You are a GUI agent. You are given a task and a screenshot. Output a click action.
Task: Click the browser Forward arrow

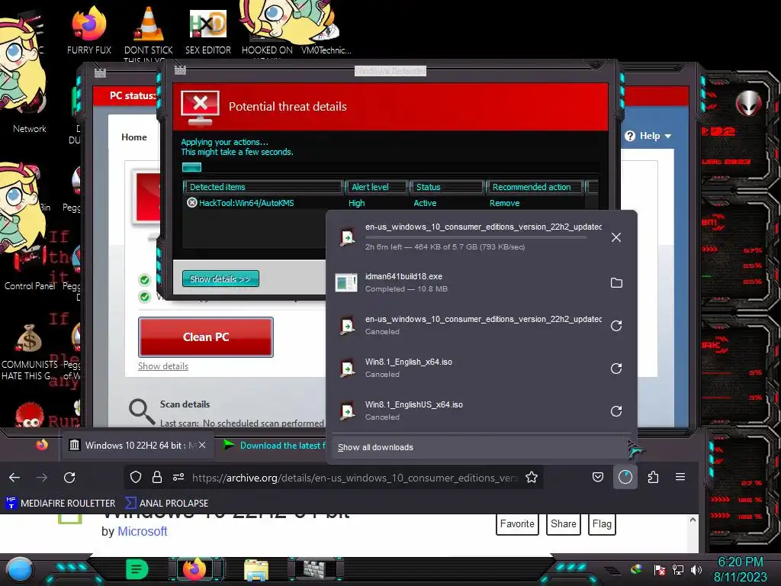pos(42,478)
